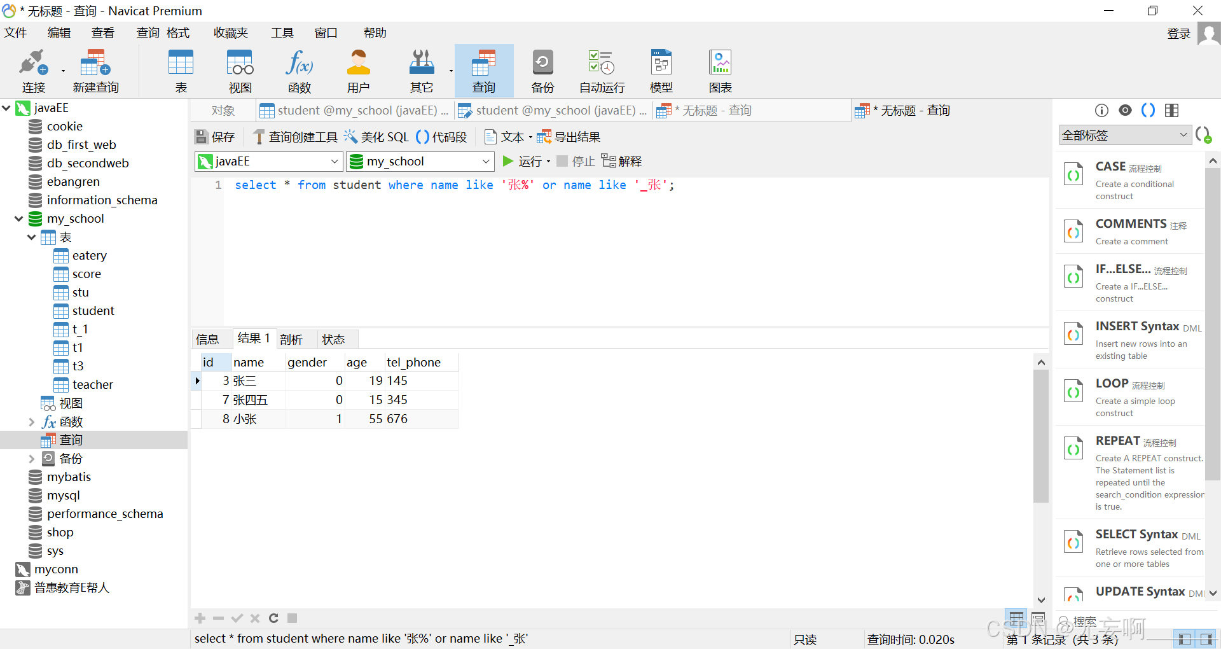Open the 函数 functions toolbar icon
The image size is (1221, 649).
point(299,71)
